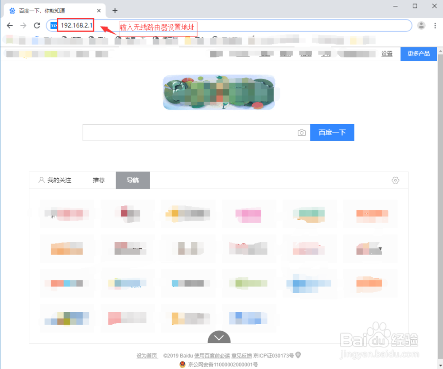443x369 pixels.
Task: Open the user profile avatar icon
Action: coord(421,25)
